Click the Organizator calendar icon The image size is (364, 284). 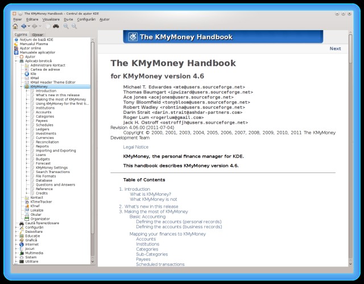pyautogui.click(x=27, y=219)
